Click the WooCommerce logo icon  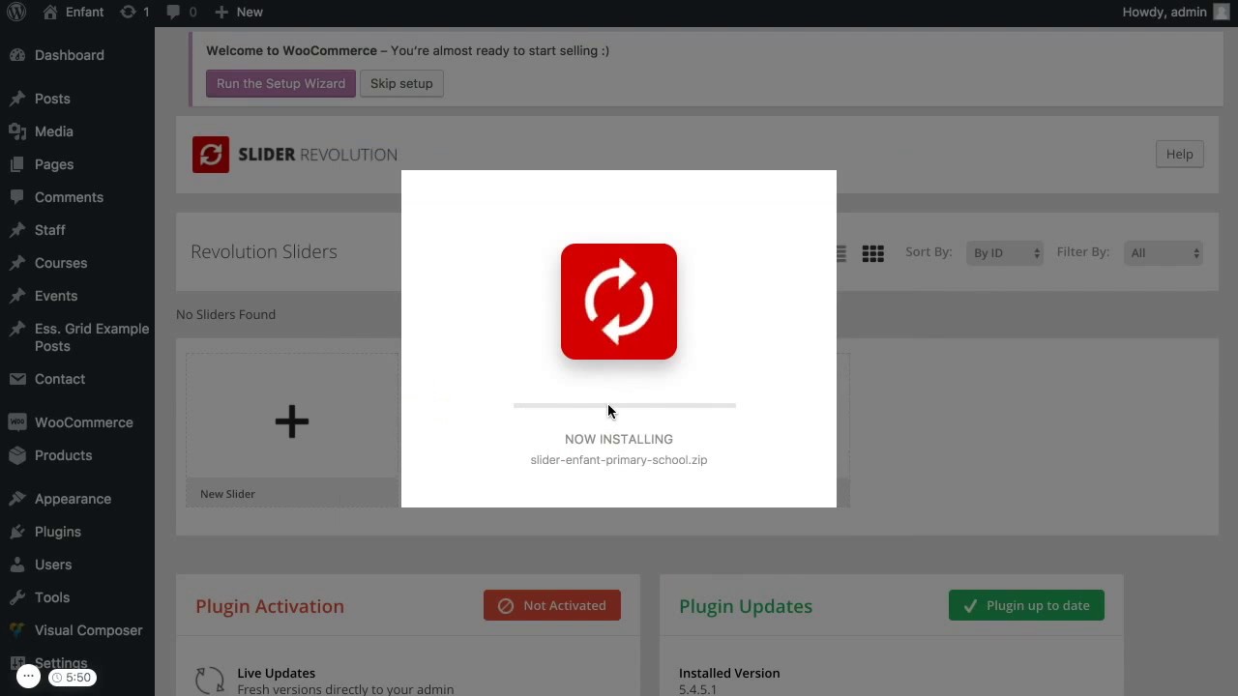click(x=16, y=422)
